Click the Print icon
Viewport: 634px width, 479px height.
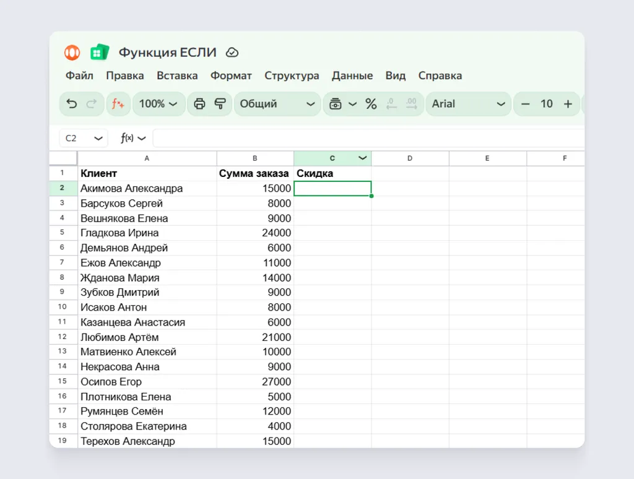[x=199, y=104]
